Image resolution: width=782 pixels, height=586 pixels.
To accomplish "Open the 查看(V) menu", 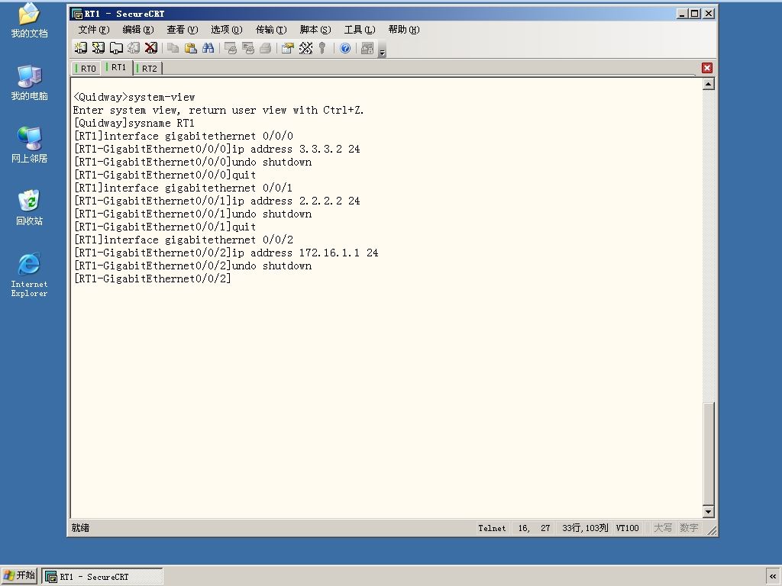I will pos(182,30).
